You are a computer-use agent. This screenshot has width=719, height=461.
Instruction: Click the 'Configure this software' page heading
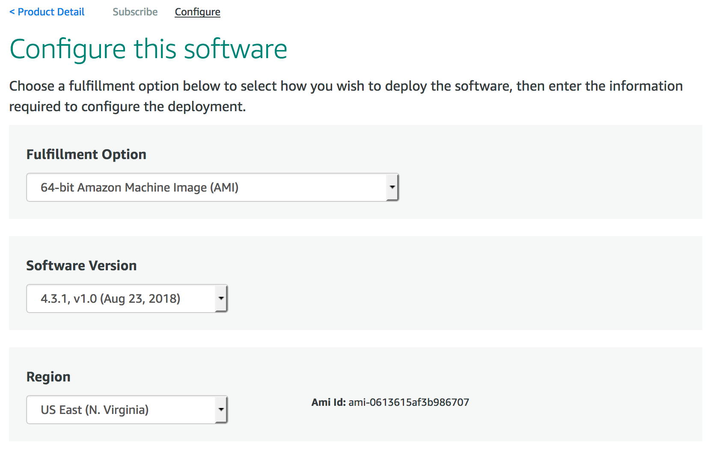coord(148,49)
